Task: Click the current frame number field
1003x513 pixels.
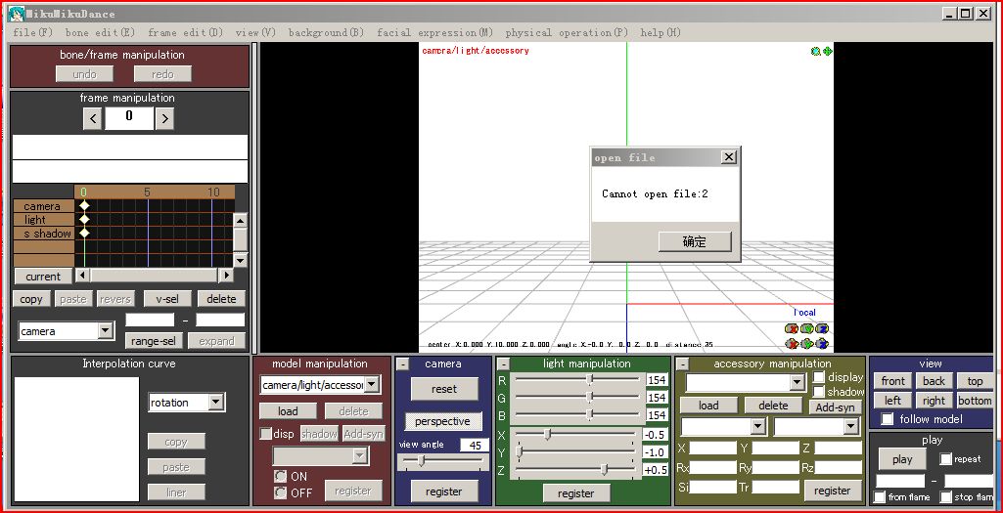Action: [x=129, y=118]
